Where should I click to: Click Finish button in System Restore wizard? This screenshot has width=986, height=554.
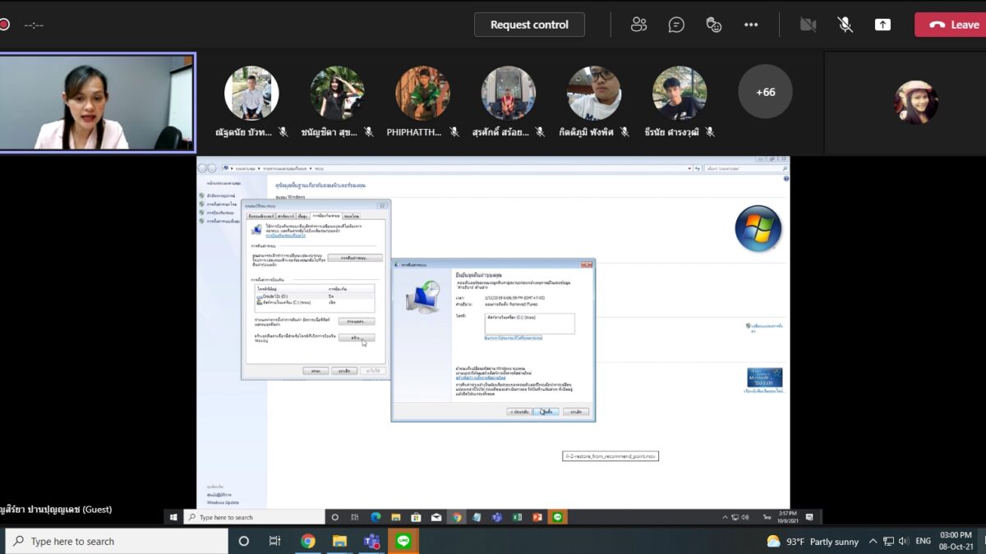(x=546, y=411)
